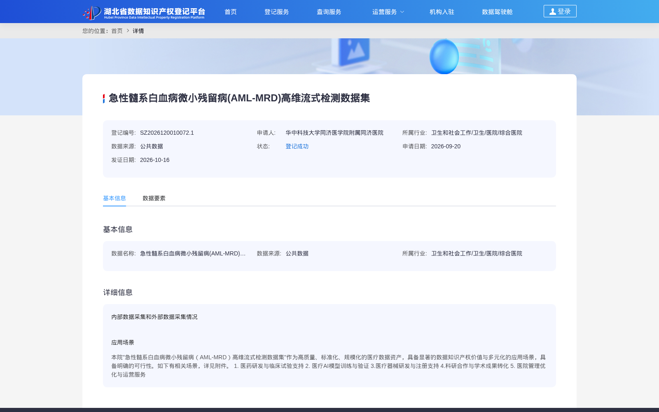This screenshot has width=659, height=412.
Task: Go back via 首页 breadcrumb link
Action: click(117, 31)
